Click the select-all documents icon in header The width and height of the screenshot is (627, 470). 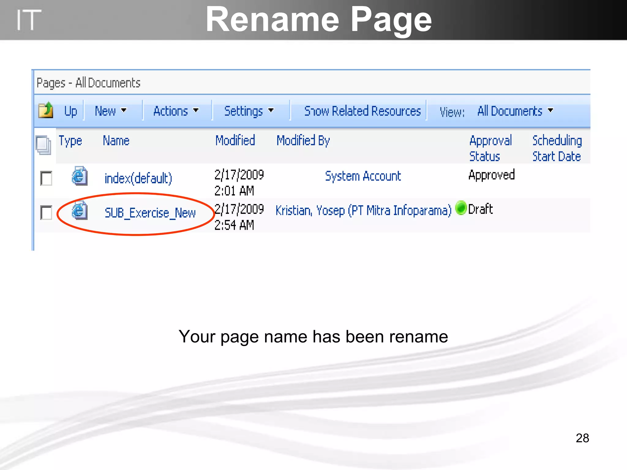[x=43, y=145]
